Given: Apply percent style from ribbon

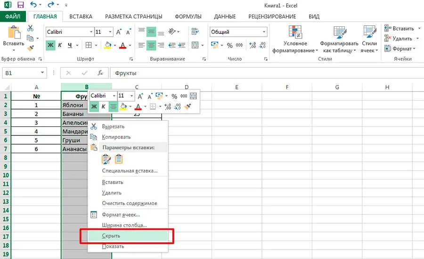Looking at the screenshot, I should click(229, 45).
